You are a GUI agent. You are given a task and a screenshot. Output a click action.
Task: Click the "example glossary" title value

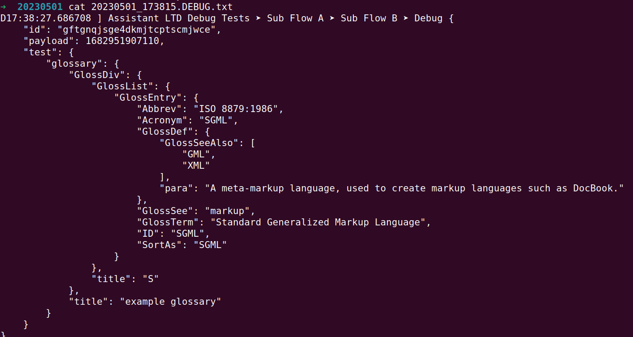click(x=171, y=302)
